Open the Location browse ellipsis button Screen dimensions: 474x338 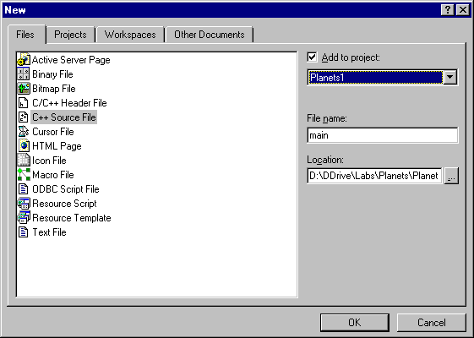(x=451, y=176)
